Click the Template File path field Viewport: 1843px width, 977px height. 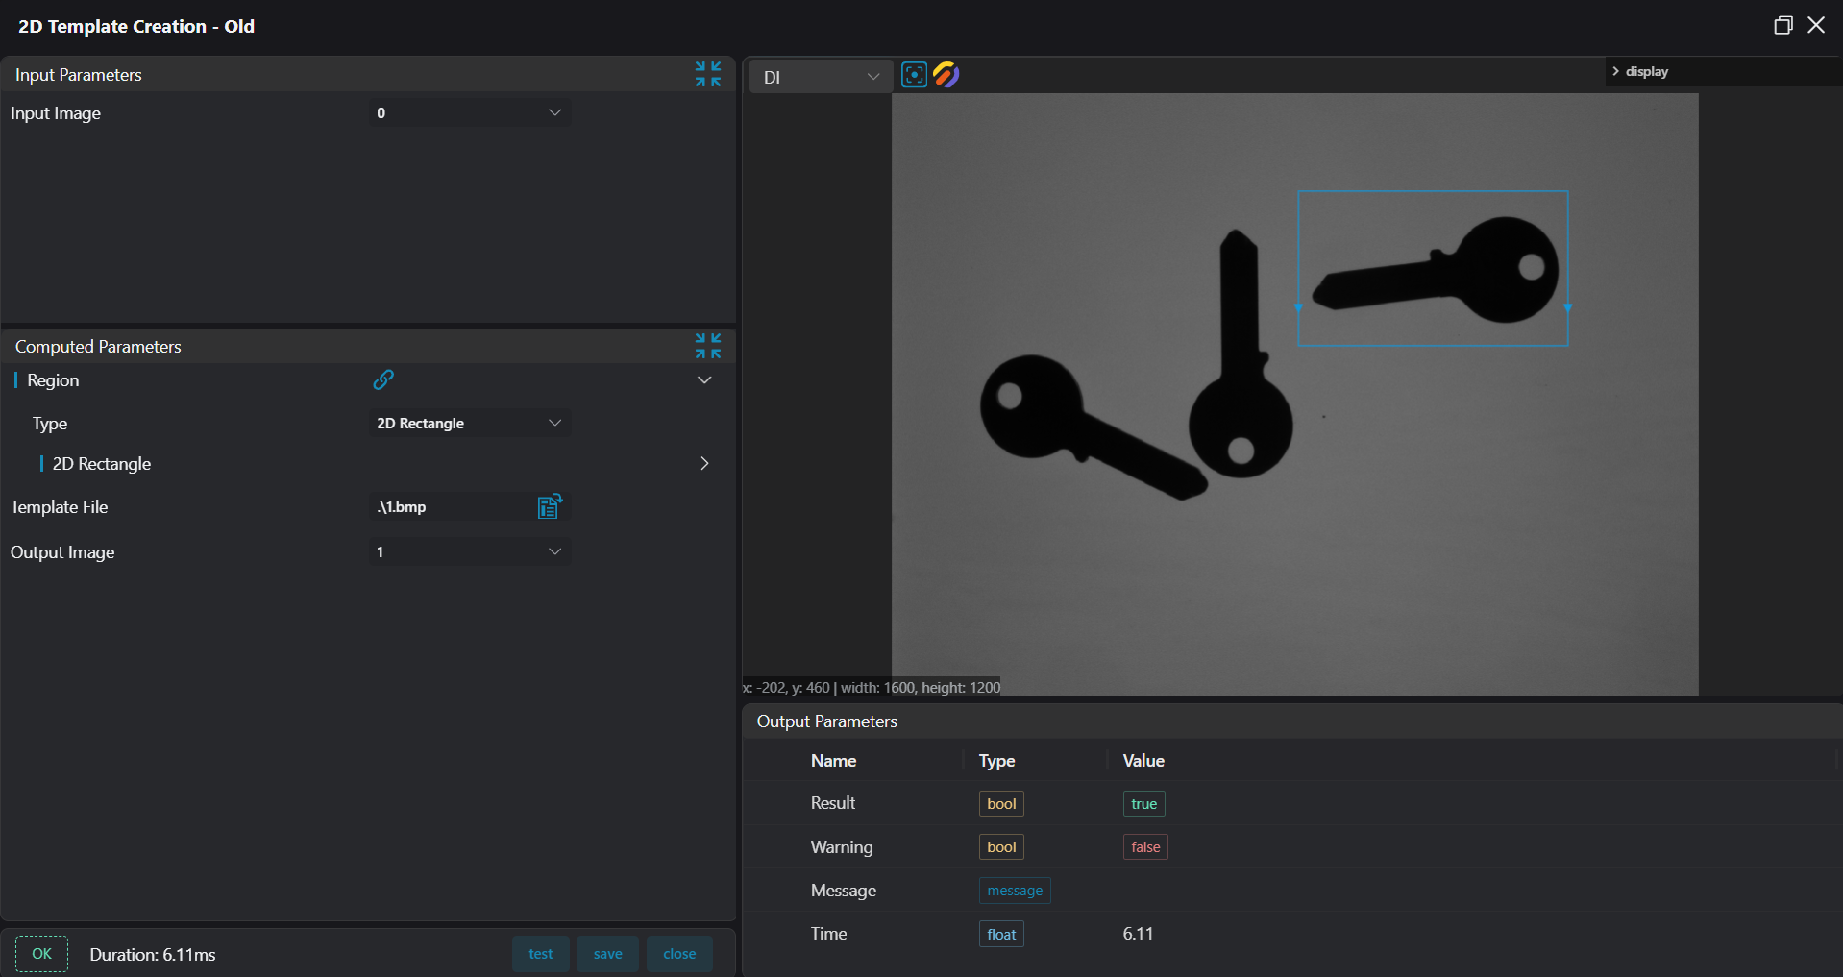pyautogui.click(x=452, y=507)
